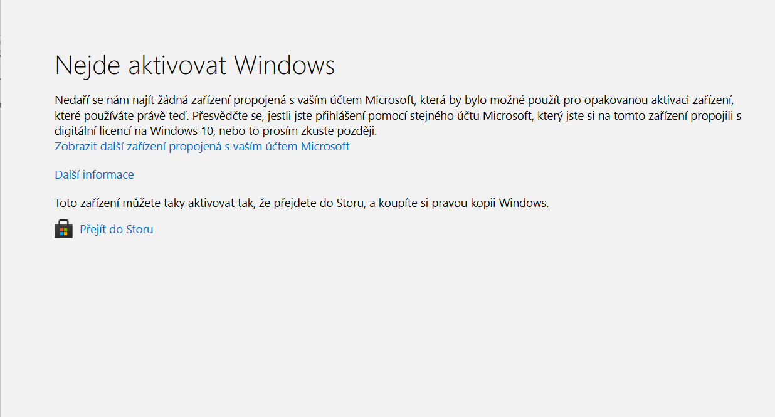Click the word "Nejde" in the heading
The height and width of the screenshot is (417, 775).
88,65
